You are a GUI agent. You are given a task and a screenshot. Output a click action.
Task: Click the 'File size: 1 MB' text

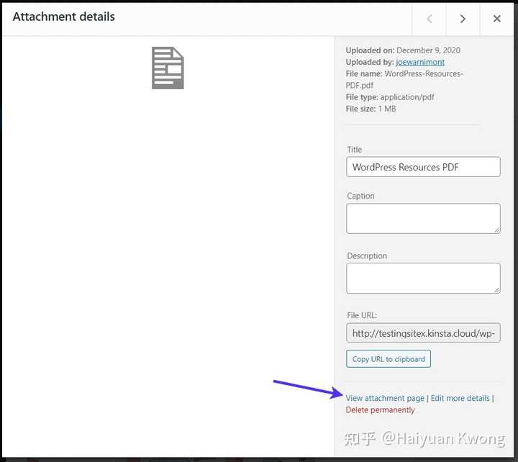pyautogui.click(x=371, y=109)
